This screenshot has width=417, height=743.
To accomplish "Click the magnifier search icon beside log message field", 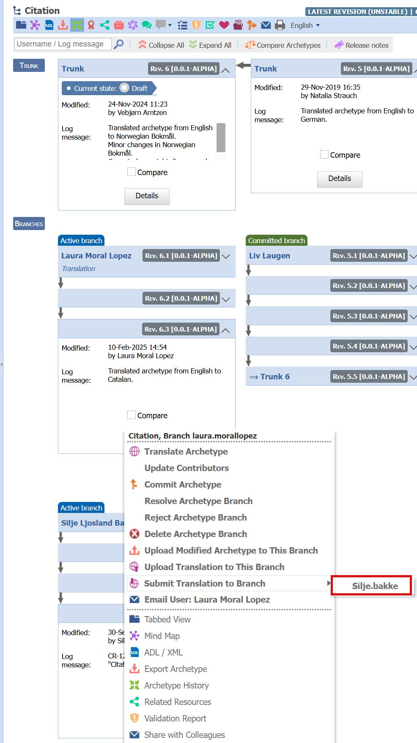I will point(119,44).
